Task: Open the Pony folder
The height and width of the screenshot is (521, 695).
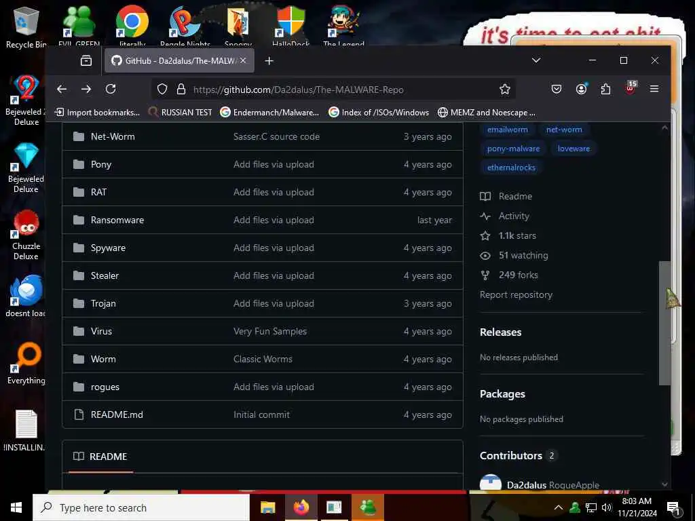Action: 101,164
